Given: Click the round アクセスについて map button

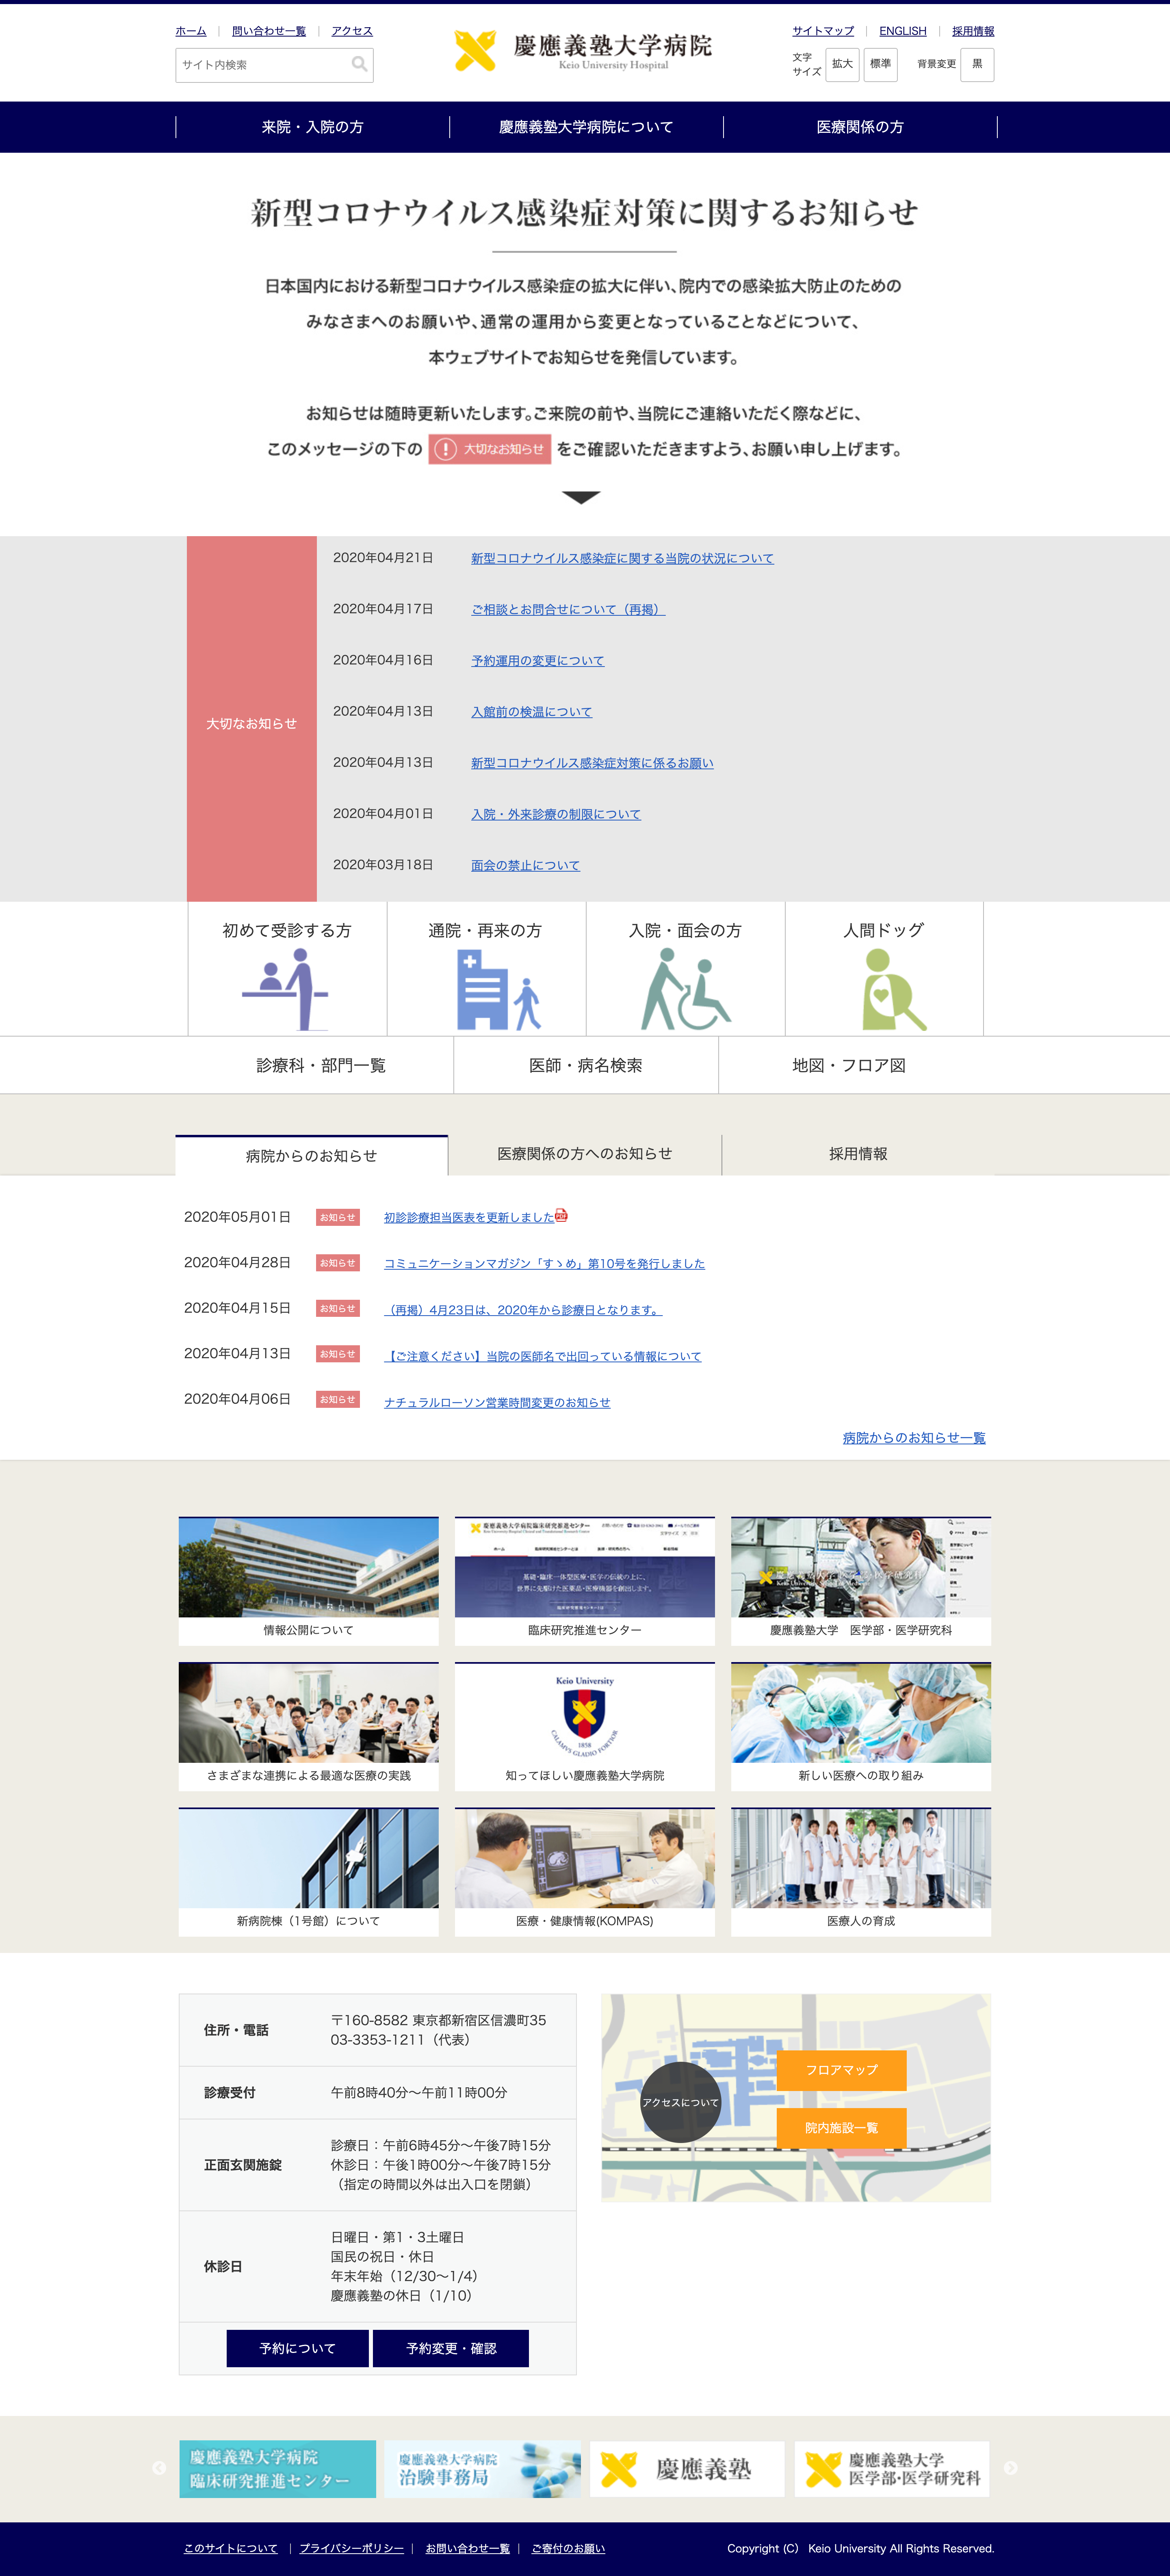Looking at the screenshot, I should pos(680,2102).
